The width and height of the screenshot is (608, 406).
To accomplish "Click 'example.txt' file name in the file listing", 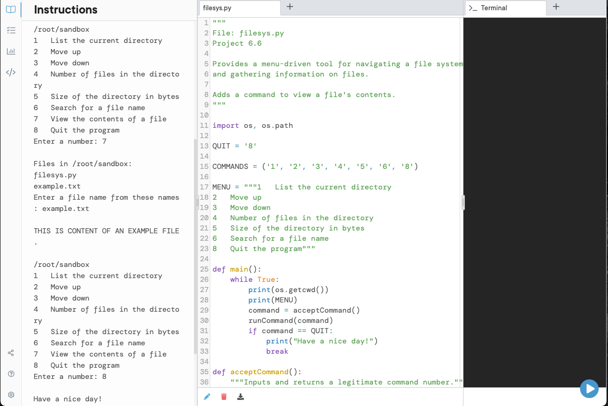I will (x=57, y=186).
